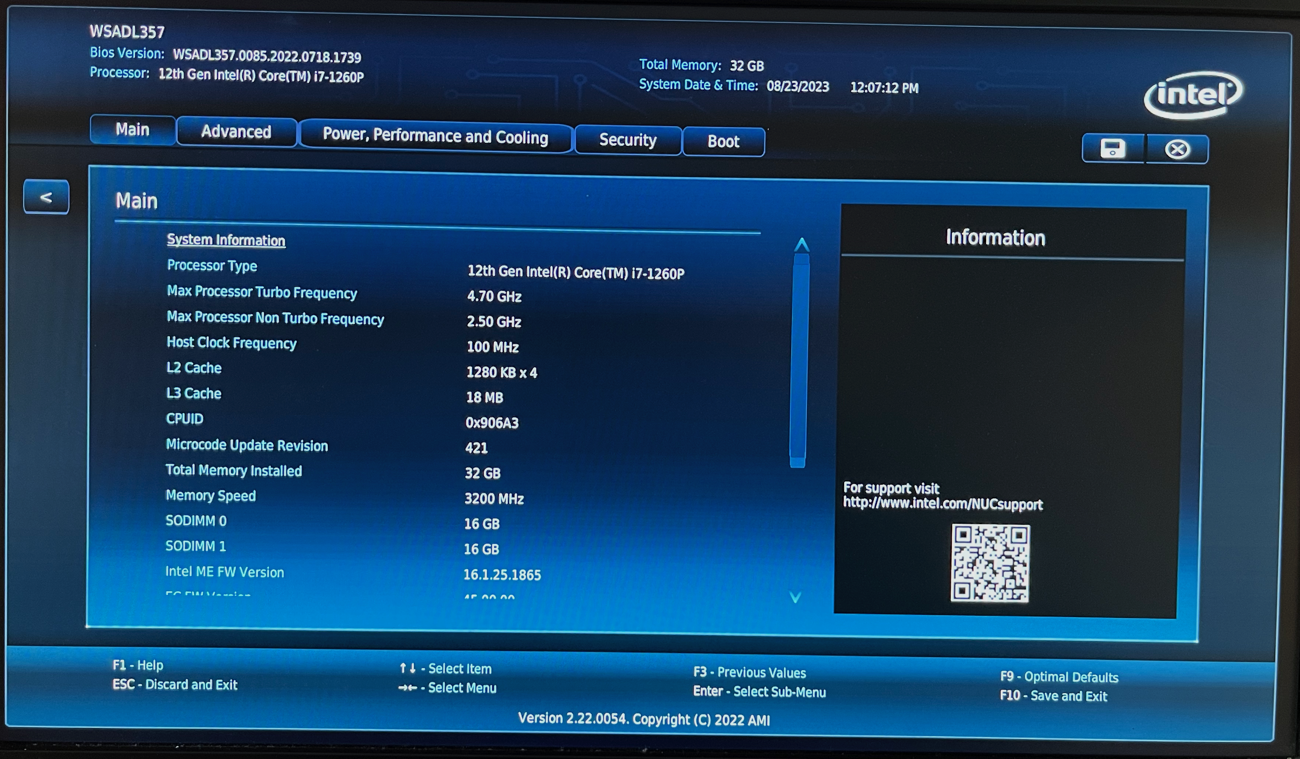Click the Processor Type label

[x=212, y=265]
